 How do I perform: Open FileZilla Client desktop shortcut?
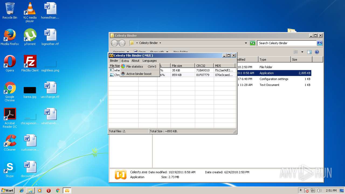(30, 63)
